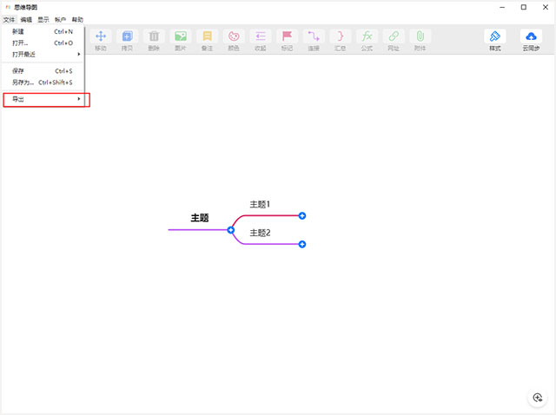Expand the 导出 (Export) submenu
The image size is (556, 415).
tap(45, 100)
